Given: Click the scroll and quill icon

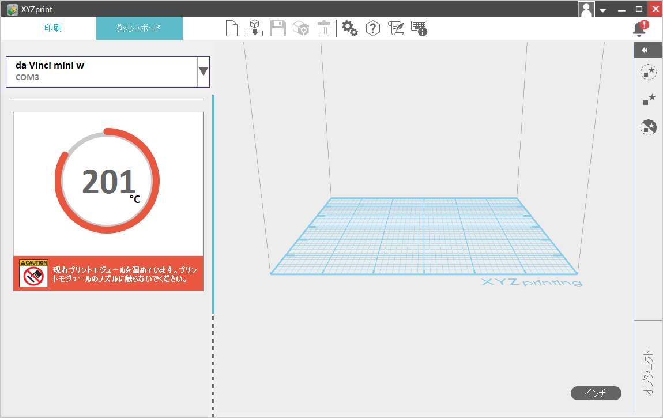Looking at the screenshot, I should 396,28.
